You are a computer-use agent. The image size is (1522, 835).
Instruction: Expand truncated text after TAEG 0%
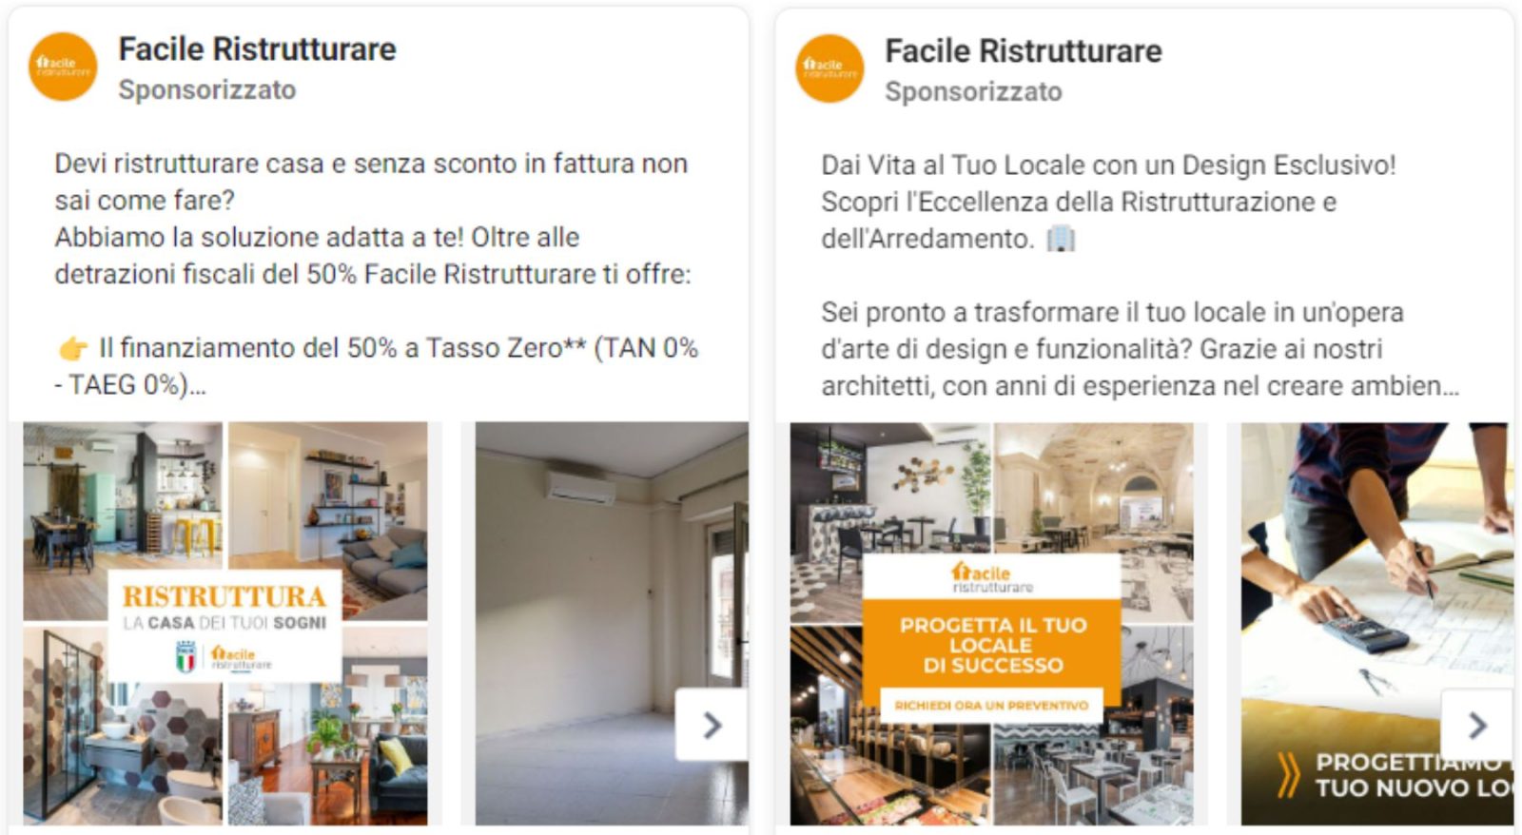point(198,385)
